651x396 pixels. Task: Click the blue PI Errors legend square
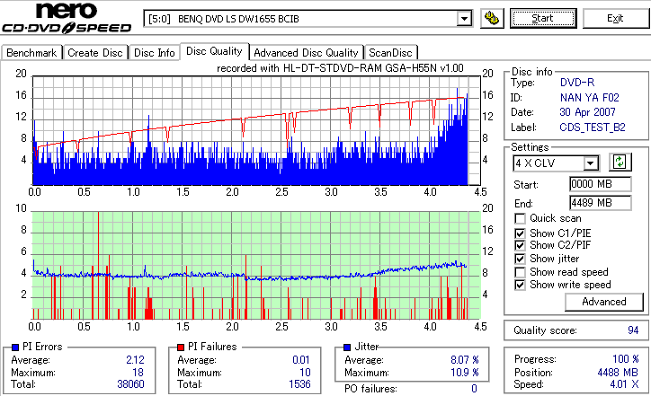(x=15, y=348)
